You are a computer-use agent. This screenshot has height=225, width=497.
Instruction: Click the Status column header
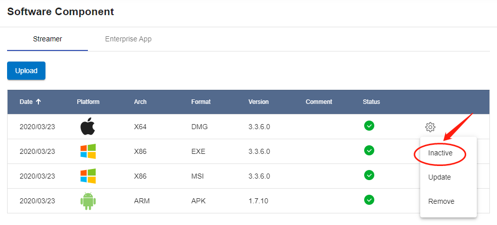tap(371, 102)
